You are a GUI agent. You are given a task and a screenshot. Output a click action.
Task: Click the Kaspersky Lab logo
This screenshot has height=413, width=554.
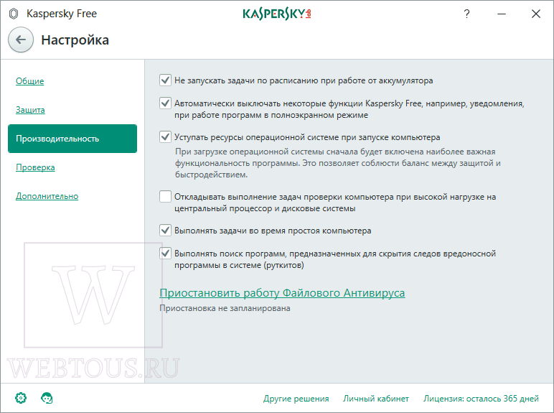point(277,14)
